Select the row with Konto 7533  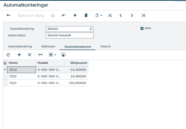coord(21,76)
